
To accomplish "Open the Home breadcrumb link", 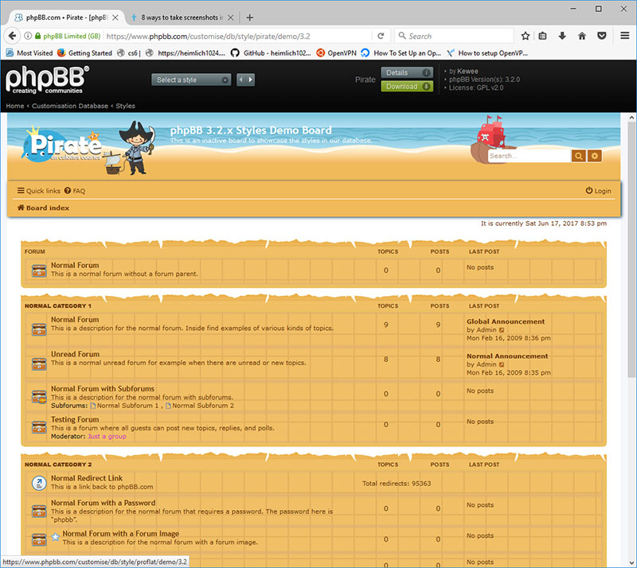I will (15, 106).
